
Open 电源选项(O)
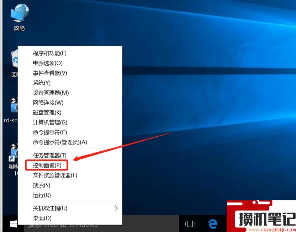click(x=48, y=63)
